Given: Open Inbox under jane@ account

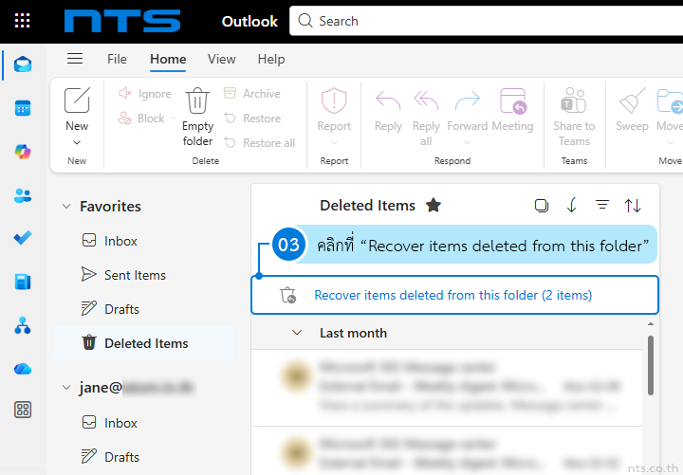Looking at the screenshot, I should pyautogui.click(x=144, y=423).
